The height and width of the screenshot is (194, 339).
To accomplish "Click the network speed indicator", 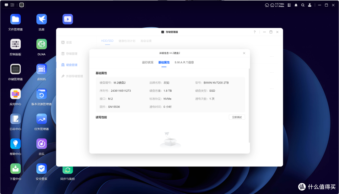I will coord(280,5).
